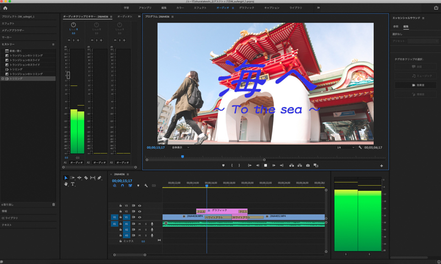Open the playback resolution 1/4 dropdown
441x264 pixels.
pos(344,148)
